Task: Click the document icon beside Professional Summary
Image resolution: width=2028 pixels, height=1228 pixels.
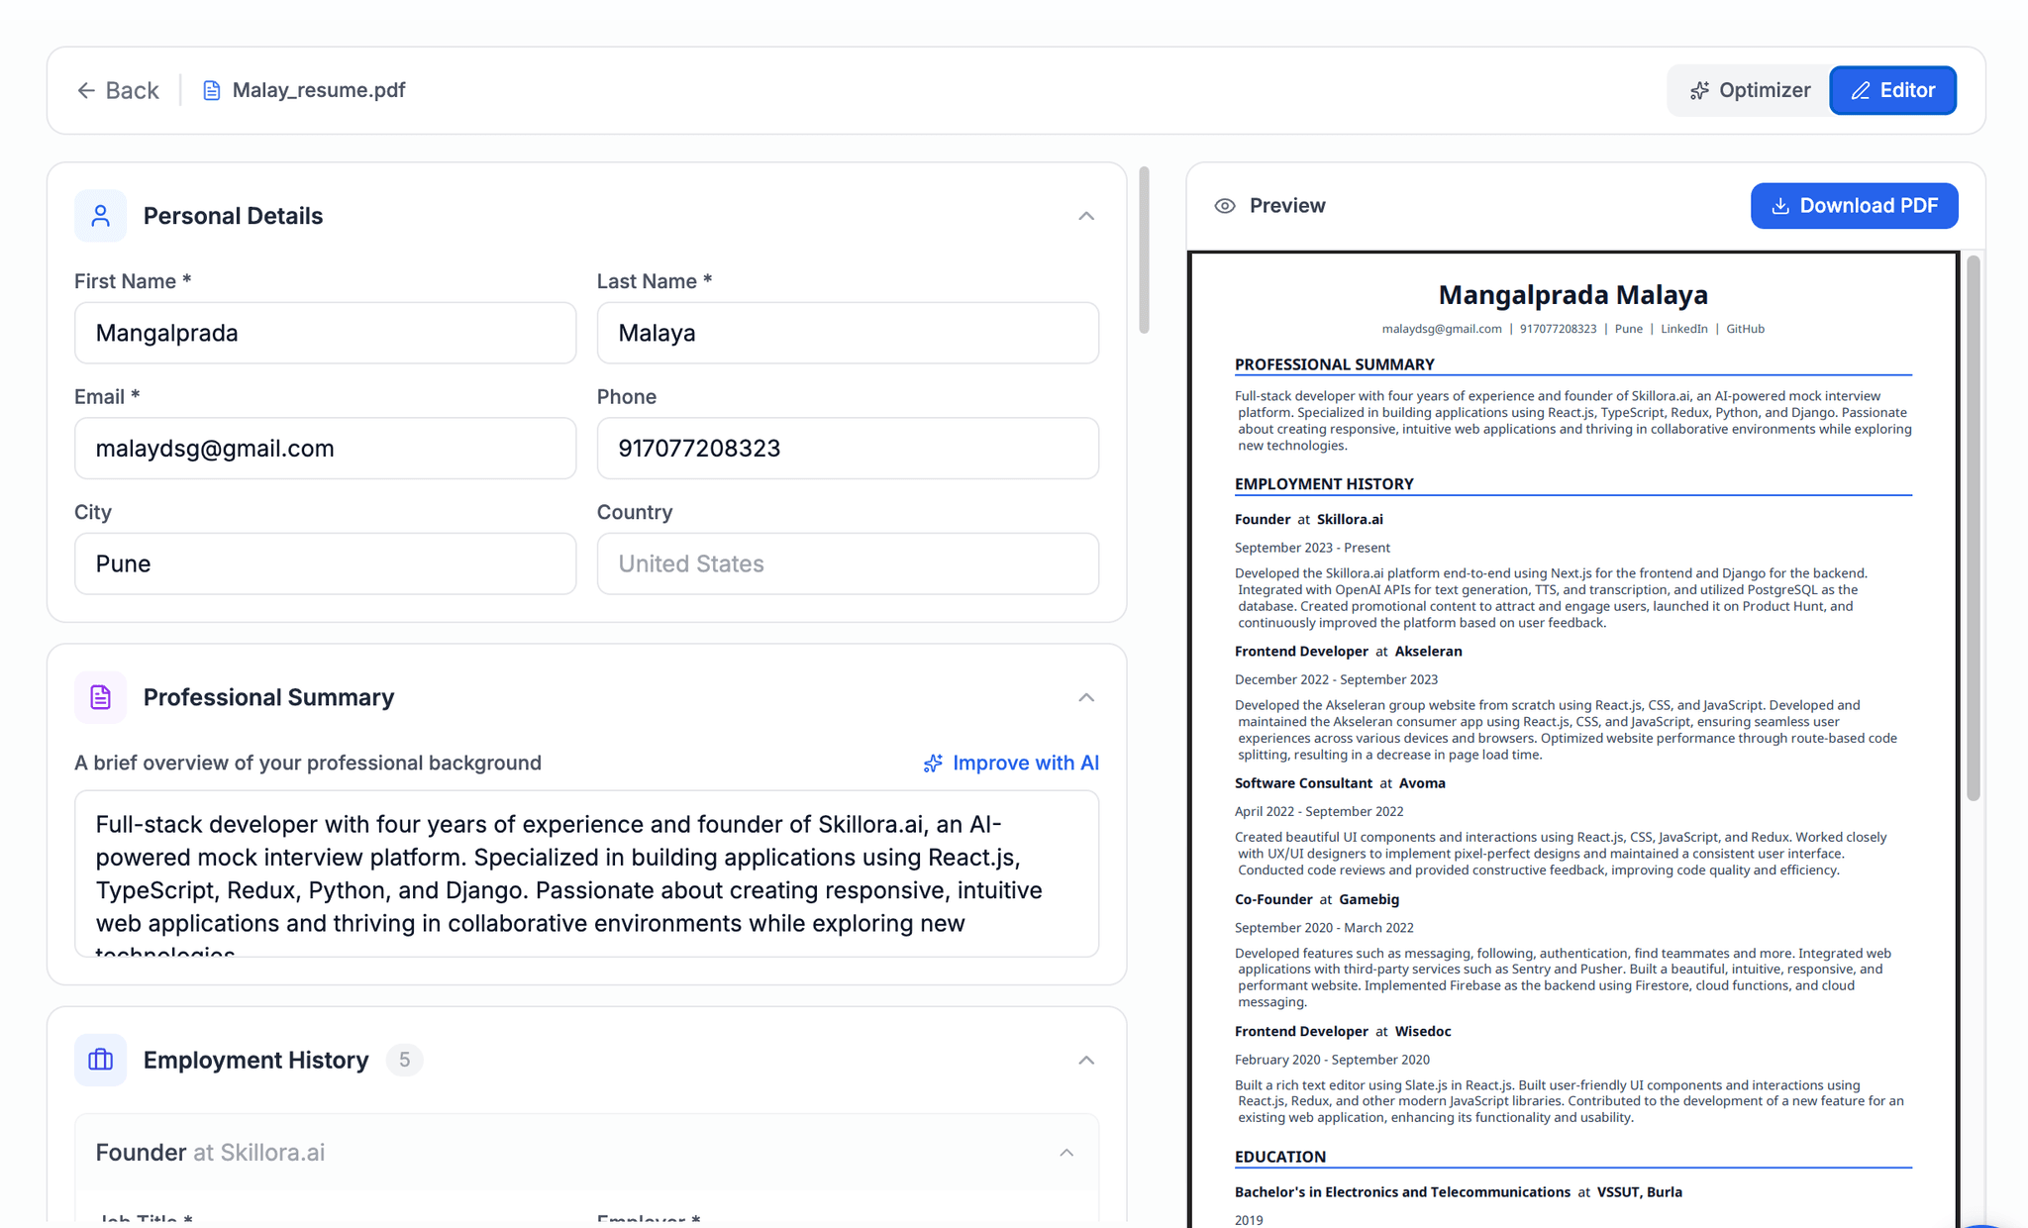Action: click(100, 697)
